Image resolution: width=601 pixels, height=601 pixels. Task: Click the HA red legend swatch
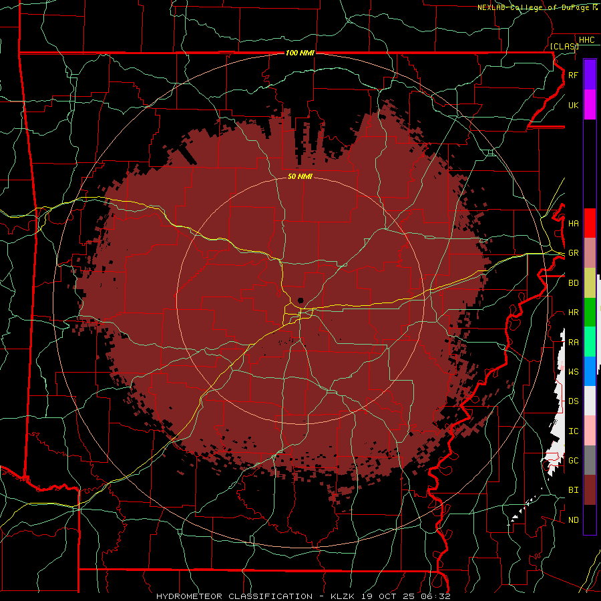590,223
